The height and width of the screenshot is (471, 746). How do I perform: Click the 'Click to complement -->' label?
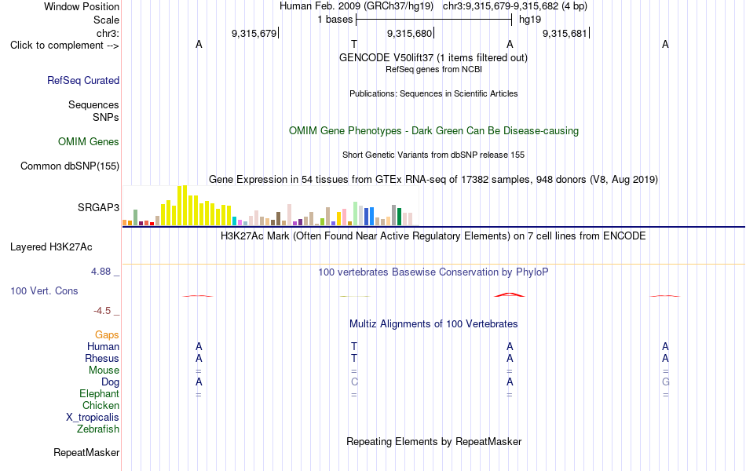coord(64,46)
